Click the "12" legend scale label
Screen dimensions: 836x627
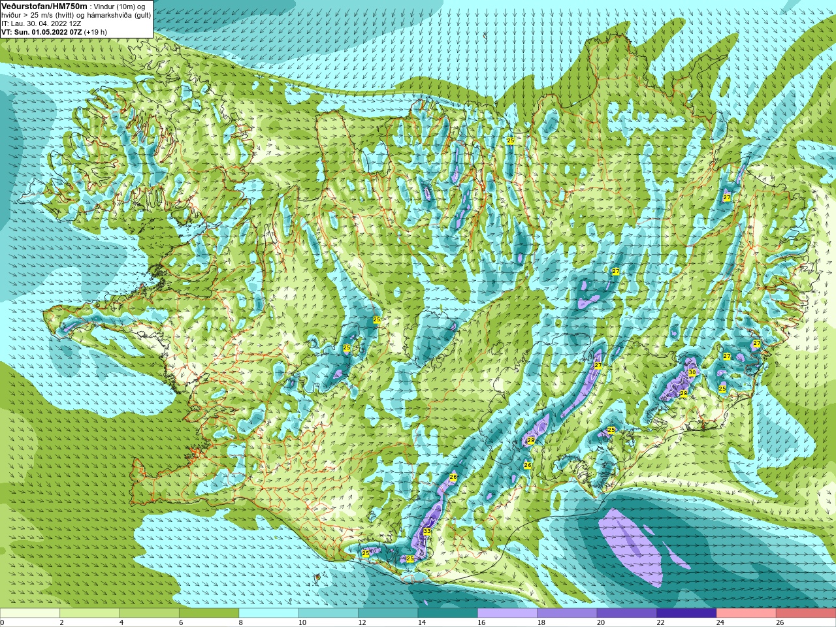tap(362, 622)
